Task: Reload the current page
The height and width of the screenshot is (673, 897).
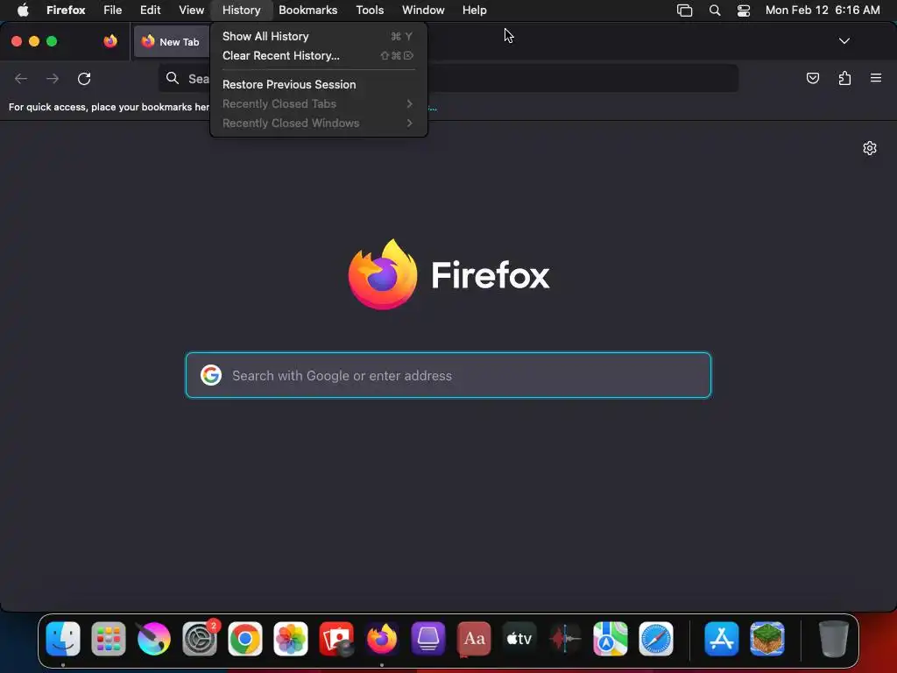Action: point(84,78)
